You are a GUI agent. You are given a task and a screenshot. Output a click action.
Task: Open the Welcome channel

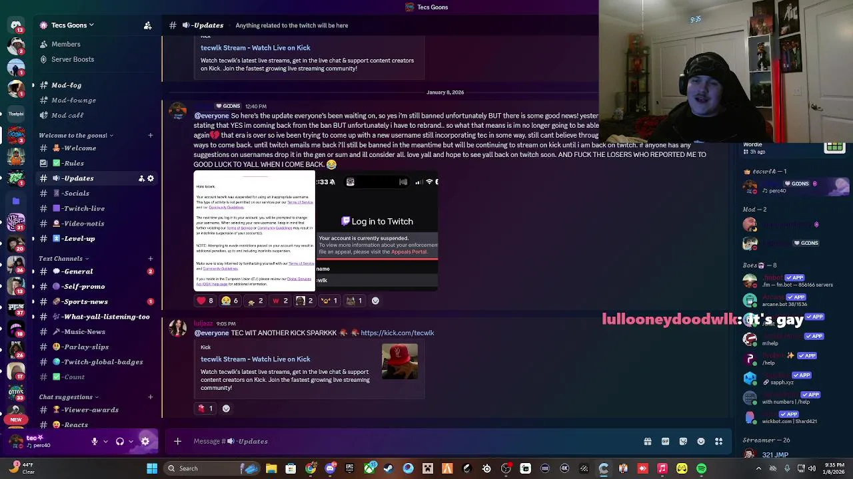(97, 148)
